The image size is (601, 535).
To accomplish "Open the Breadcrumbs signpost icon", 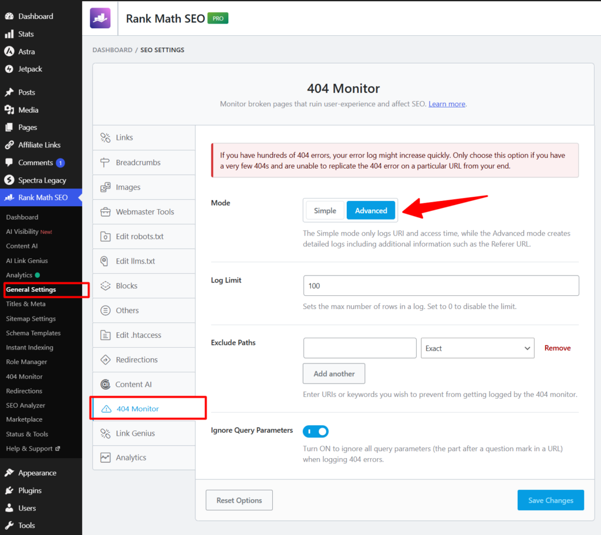I will click(x=105, y=162).
